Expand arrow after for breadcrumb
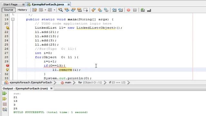Screen dimensions: 206x116 pyautogui.click(x=105, y=82)
